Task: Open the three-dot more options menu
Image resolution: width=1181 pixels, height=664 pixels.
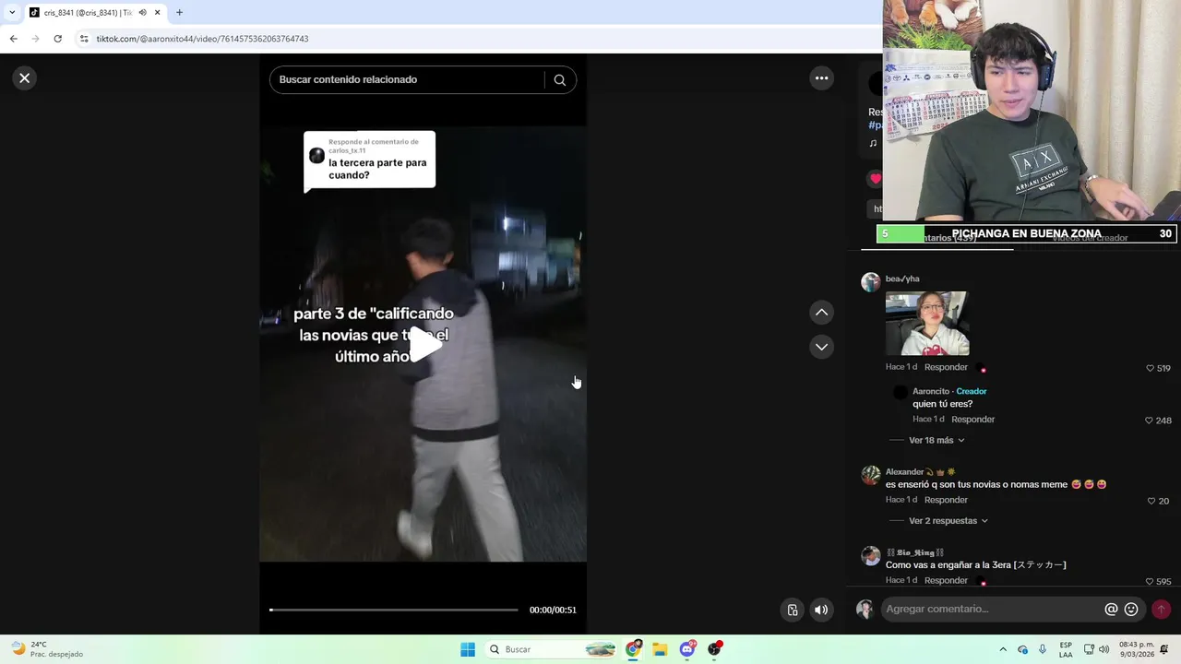Action: (821, 78)
